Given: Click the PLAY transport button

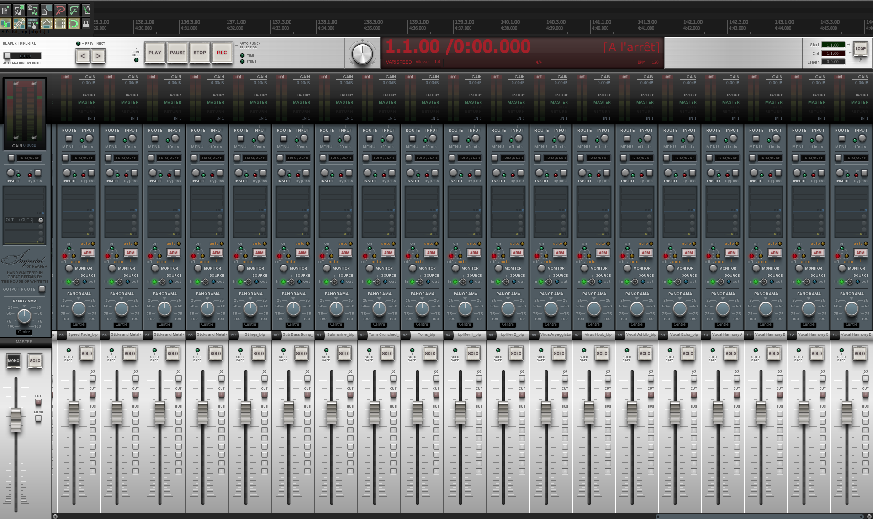Looking at the screenshot, I should point(155,53).
